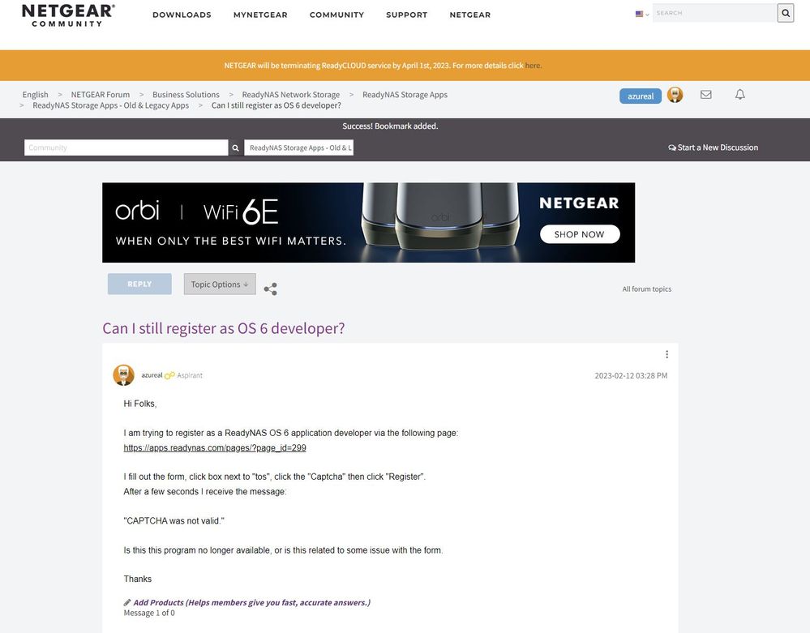Click the community search magnifier icon
810x633 pixels.
click(x=235, y=148)
